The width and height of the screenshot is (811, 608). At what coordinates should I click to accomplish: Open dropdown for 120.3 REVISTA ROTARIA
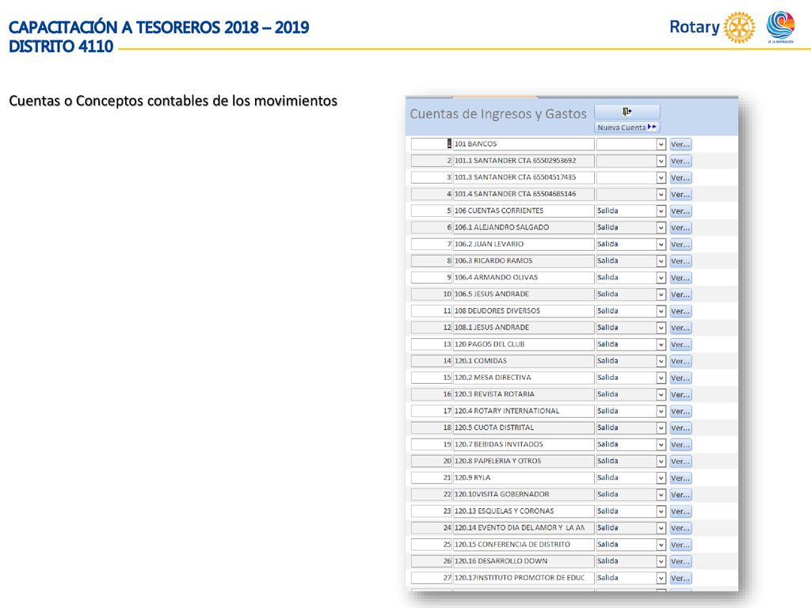tap(661, 394)
